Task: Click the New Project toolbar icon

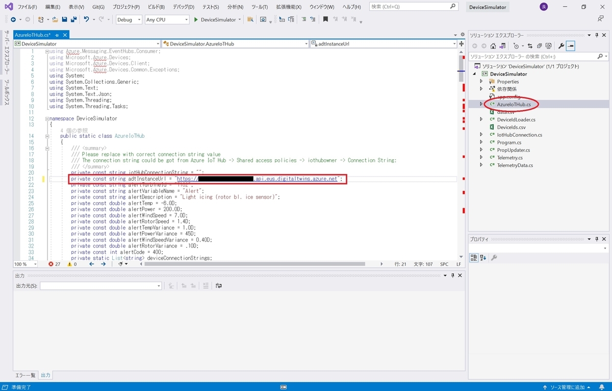Action: tap(40, 19)
